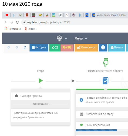Click the Ваши предложения progress bar
The width and height of the screenshot is (128, 136).
[x=102, y=130]
